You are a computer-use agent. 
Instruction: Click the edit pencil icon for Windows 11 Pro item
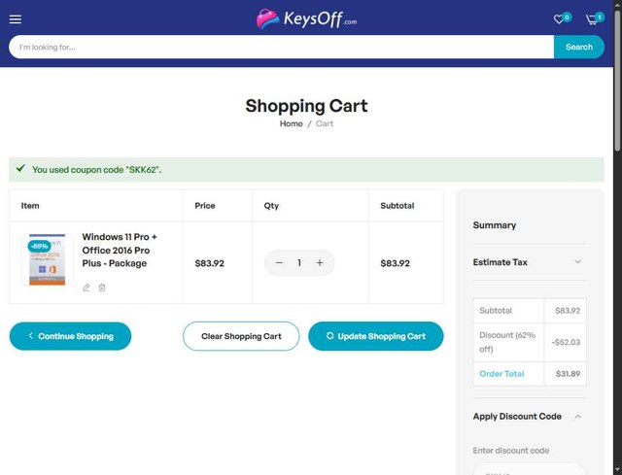(86, 288)
